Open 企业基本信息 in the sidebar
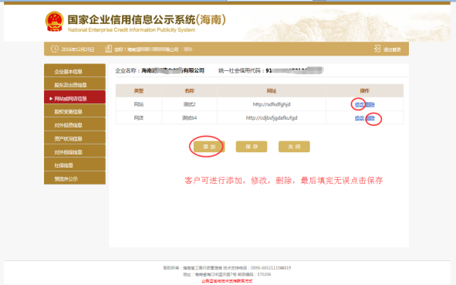Viewport: 456px width, 285px height. click(75, 71)
